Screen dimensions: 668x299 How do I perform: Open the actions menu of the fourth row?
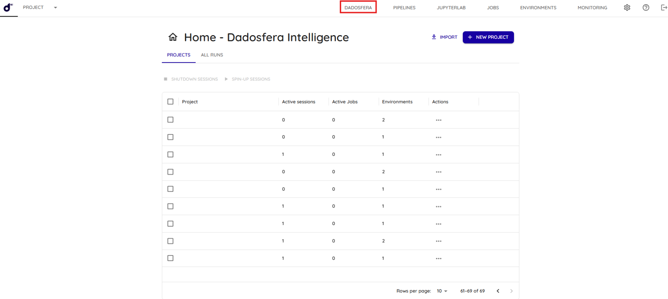point(438,172)
